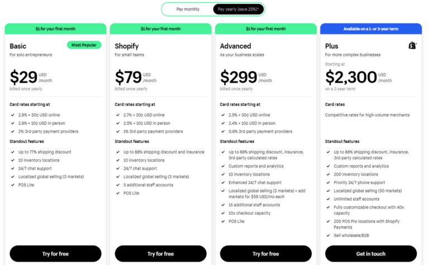
Task: Click checkmark next to Sell wholesale/B2B
Action: tap(328, 235)
